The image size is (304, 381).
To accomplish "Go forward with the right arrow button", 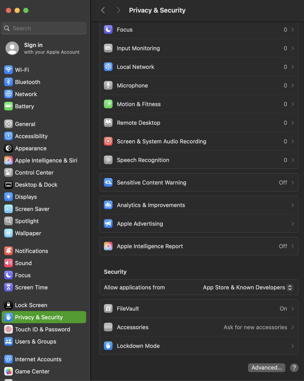I will 118,10.
